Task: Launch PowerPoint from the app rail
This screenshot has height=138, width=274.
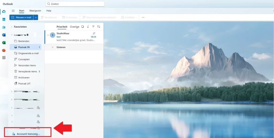Action: (x=4, y=50)
